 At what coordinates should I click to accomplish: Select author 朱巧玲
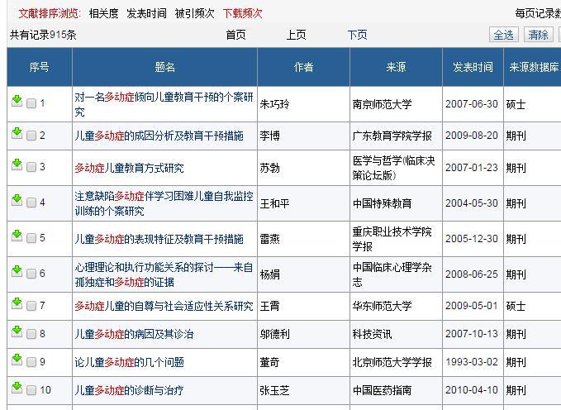point(274,104)
